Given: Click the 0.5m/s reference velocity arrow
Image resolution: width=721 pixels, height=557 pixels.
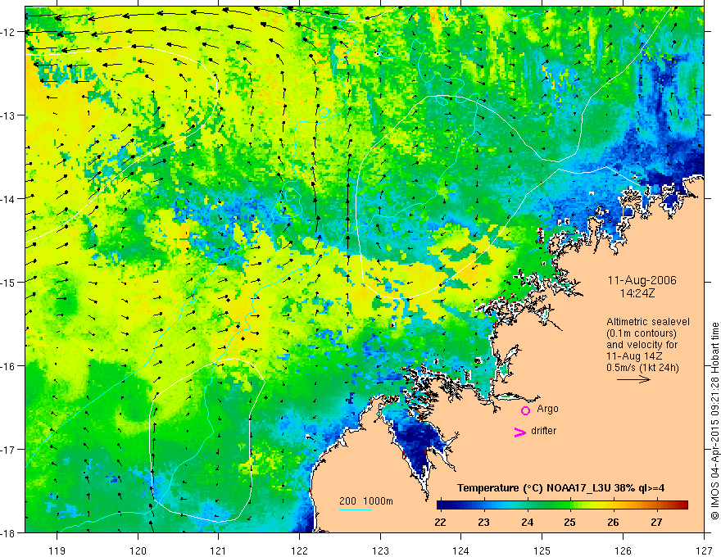Looking at the screenshot, I should point(633,379).
